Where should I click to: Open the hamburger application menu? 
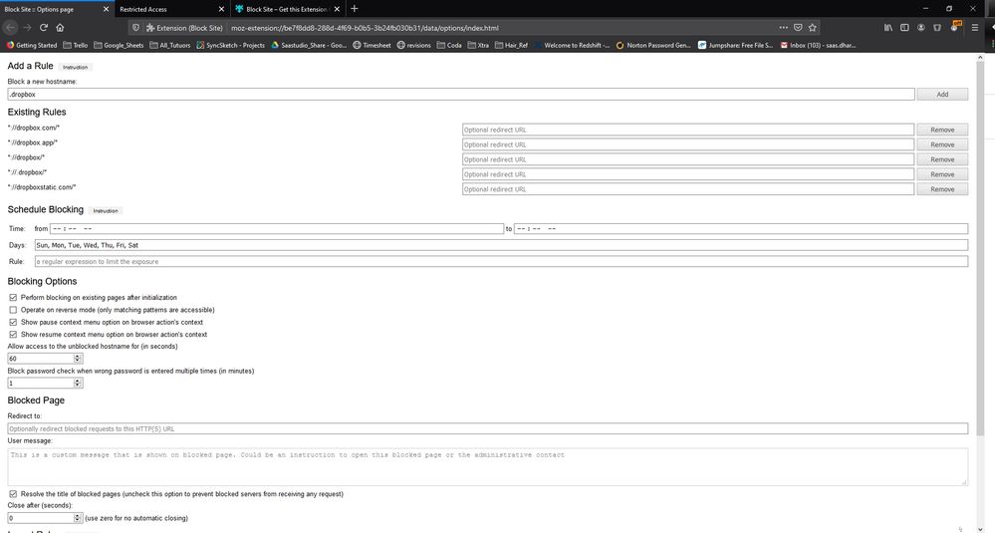(x=975, y=27)
